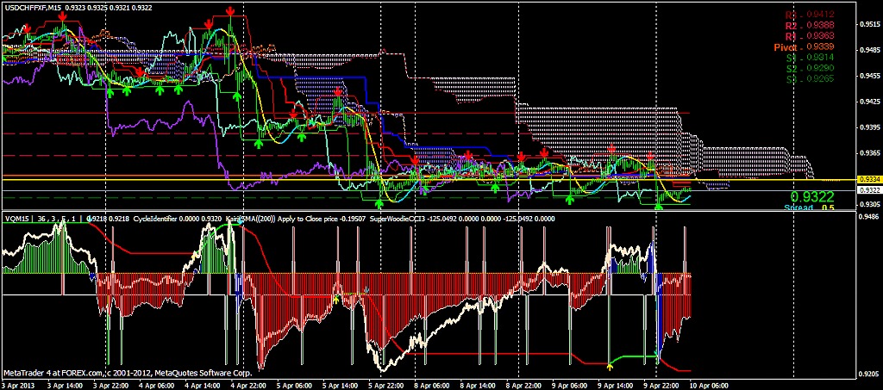Click the Kairi SMA(200) indicator label

(x=249, y=219)
